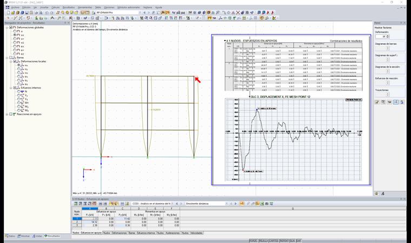Click the orange filter icon in table toolbar
411x243 pixels.
pyautogui.click(x=257, y=204)
